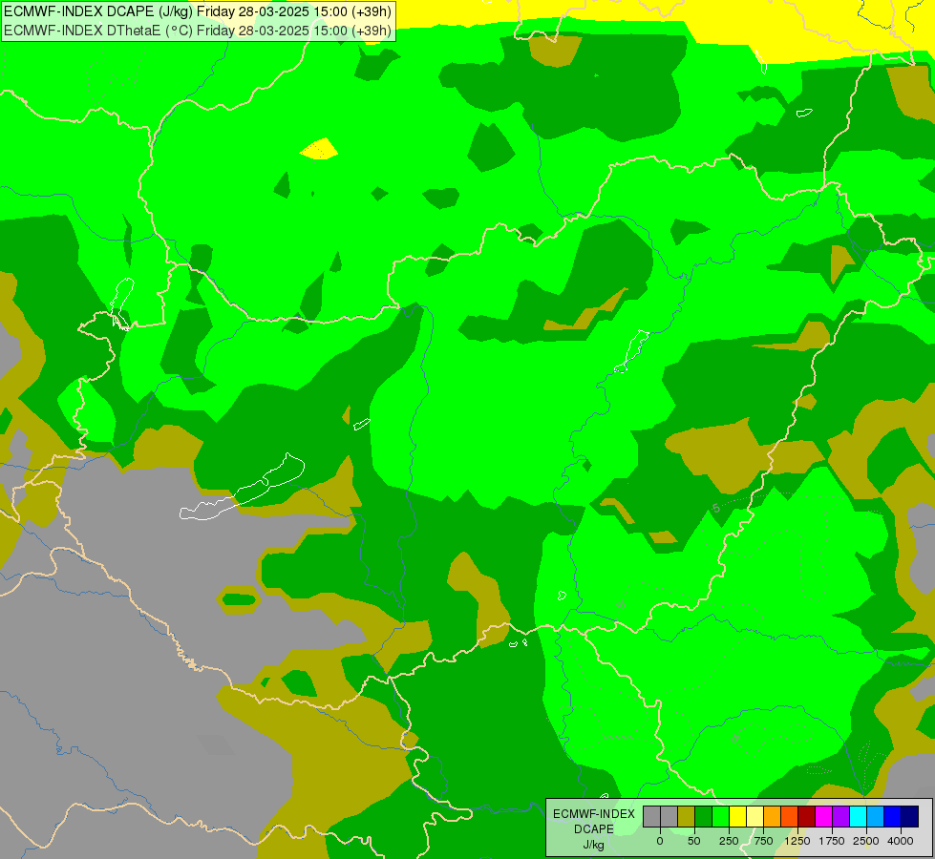Screen dimensions: 935x859
Task: Click the legend value 750
Action: pyautogui.click(x=763, y=841)
